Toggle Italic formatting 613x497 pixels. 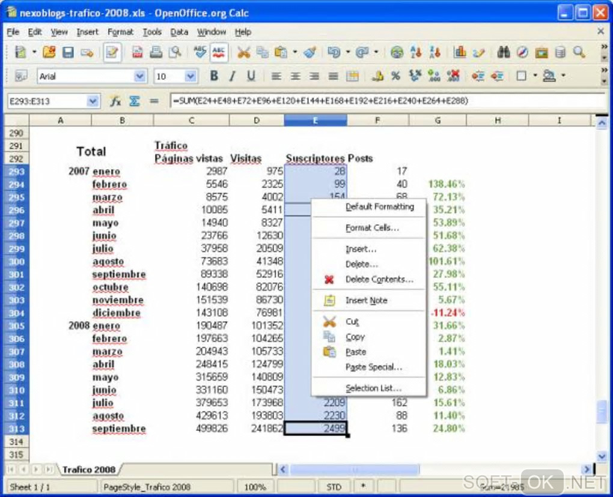(x=233, y=76)
